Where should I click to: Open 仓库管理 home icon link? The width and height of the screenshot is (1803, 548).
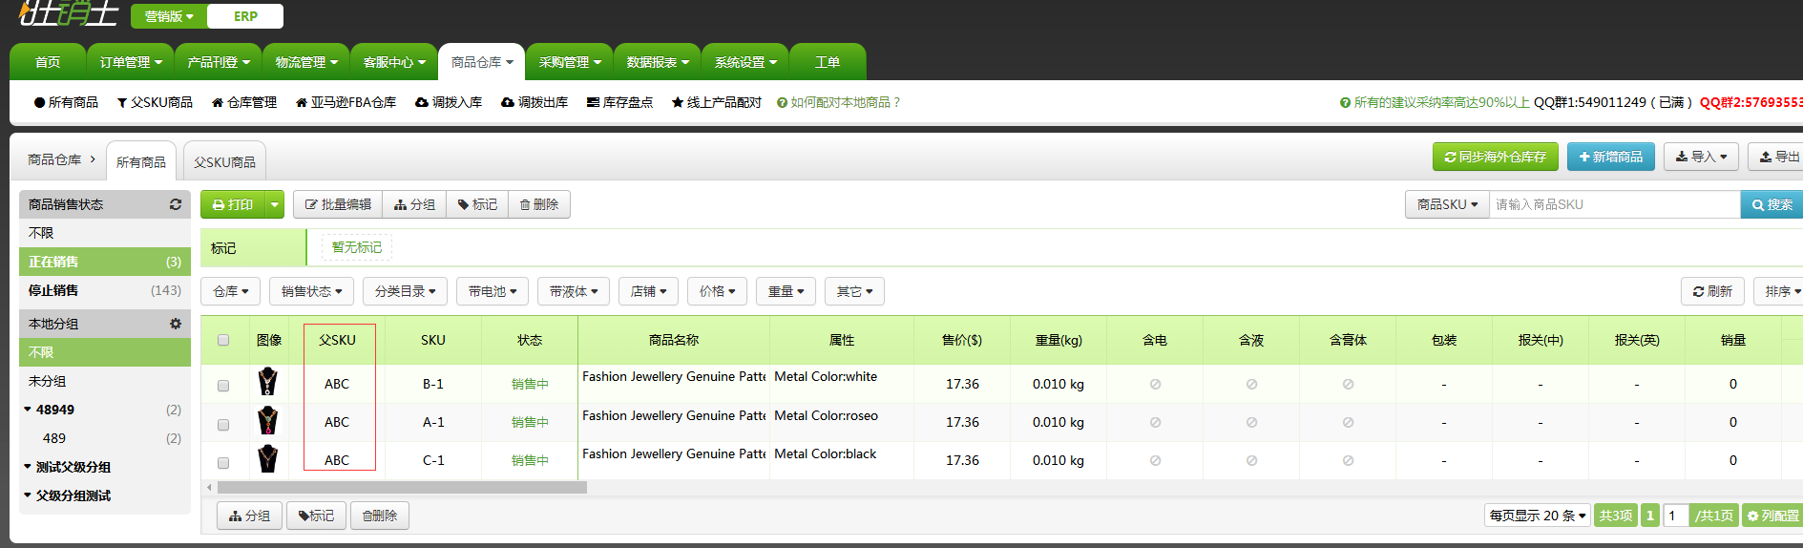coord(244,102)
